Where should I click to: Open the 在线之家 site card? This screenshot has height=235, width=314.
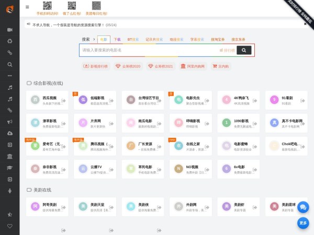[x=190, y=146]
